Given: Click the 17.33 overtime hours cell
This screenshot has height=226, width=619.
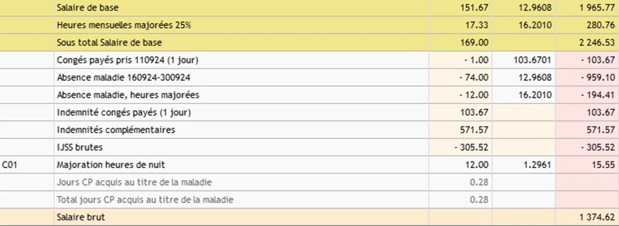Looking at the screenshot, I should click(476, 25).
